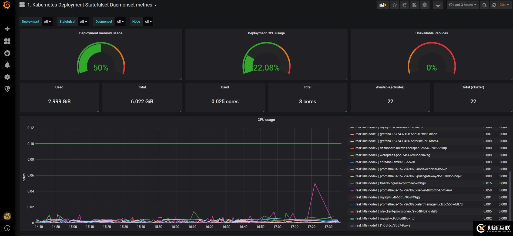Click the Add panel toolbar icon
Viewport: 513px width, 236px height.
click(x=383, y=5)
